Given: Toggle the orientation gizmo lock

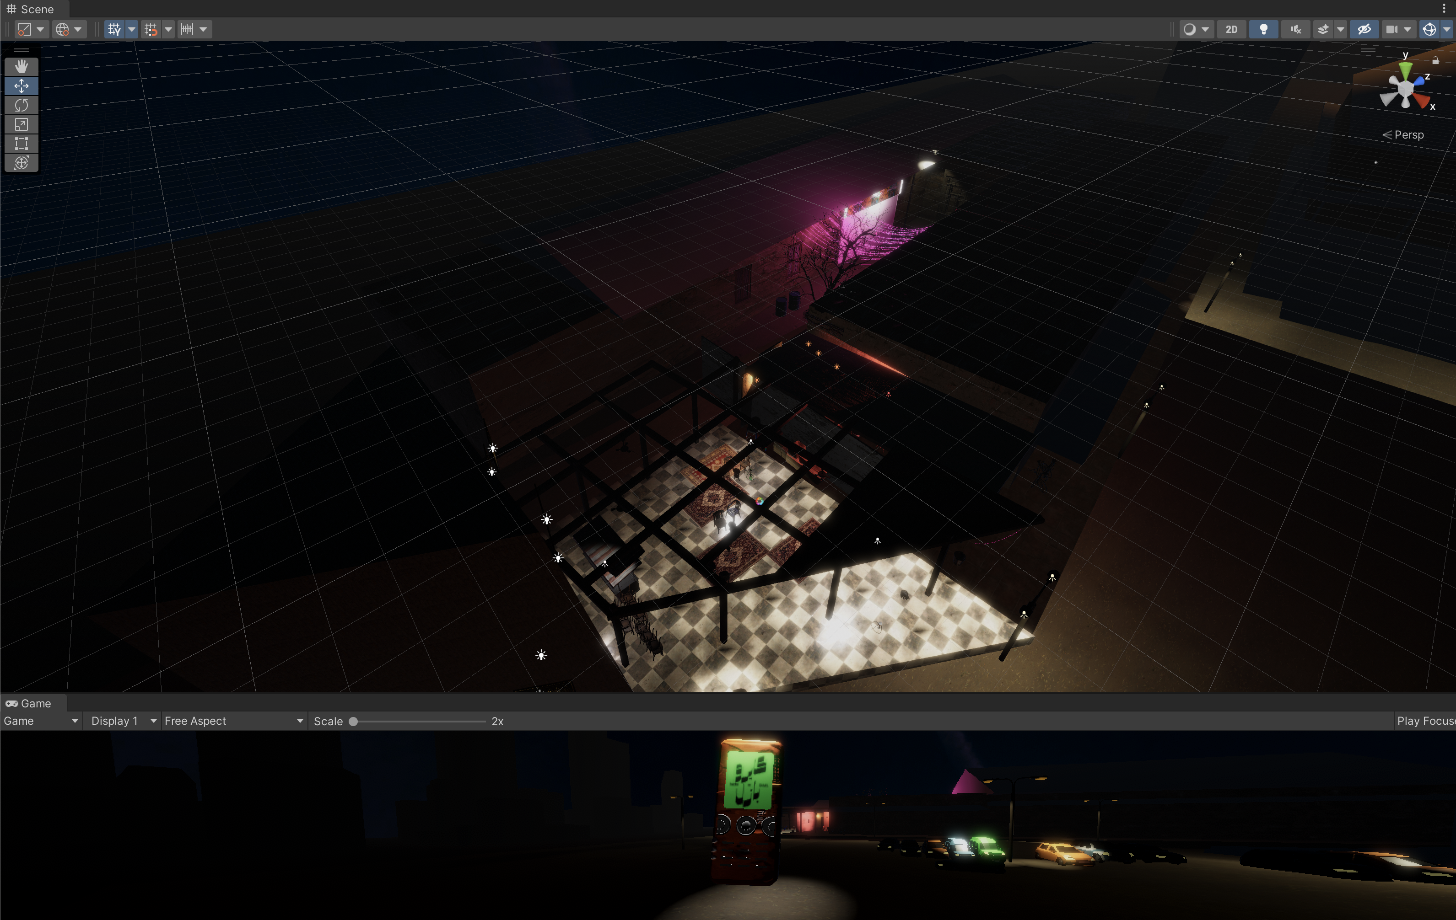Looking at the screenshot, I should 1435,60.
